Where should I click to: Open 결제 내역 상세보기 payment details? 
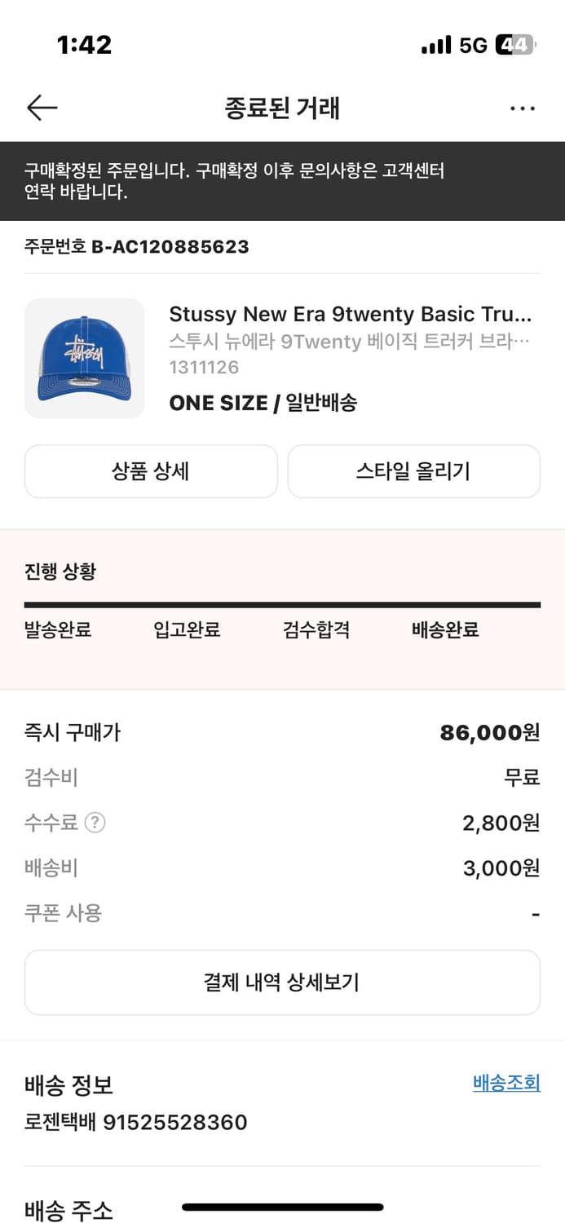[282, 982]
